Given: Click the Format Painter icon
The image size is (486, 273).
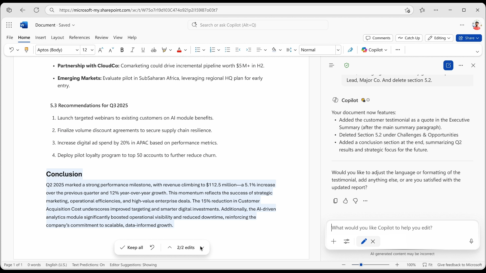Looking at the screenshot, I should click(x=26, y=50).
